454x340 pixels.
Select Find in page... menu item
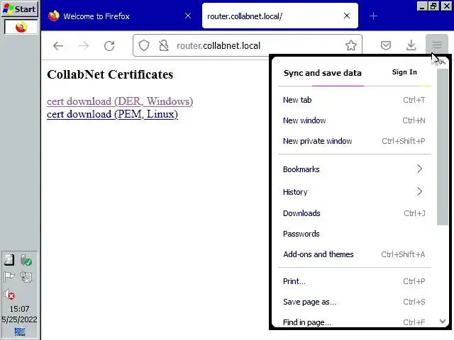point(355,322)
